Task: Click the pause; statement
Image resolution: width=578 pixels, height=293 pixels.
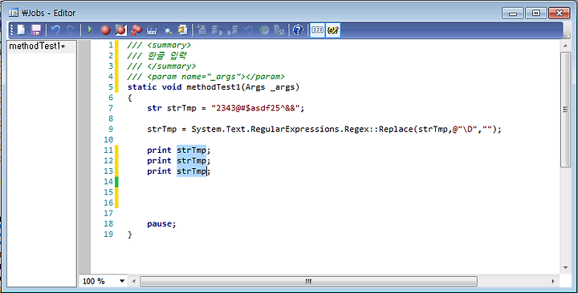Action: pyautogui.click(x=161, y=224)
